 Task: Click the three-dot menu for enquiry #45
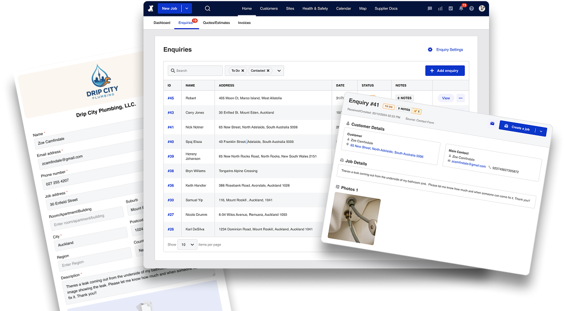coord(460,98)
